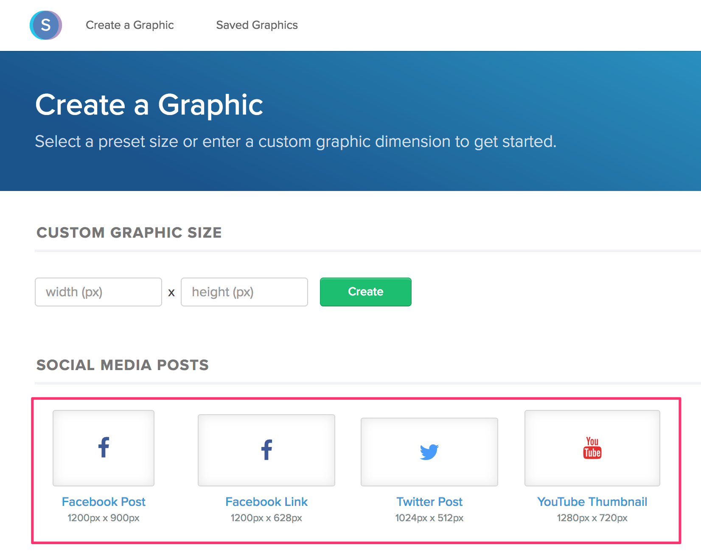Open the Twitter Post link text
Image resolution: width=701 pixels, height=556 pixels.
click(x=429, y=502)
